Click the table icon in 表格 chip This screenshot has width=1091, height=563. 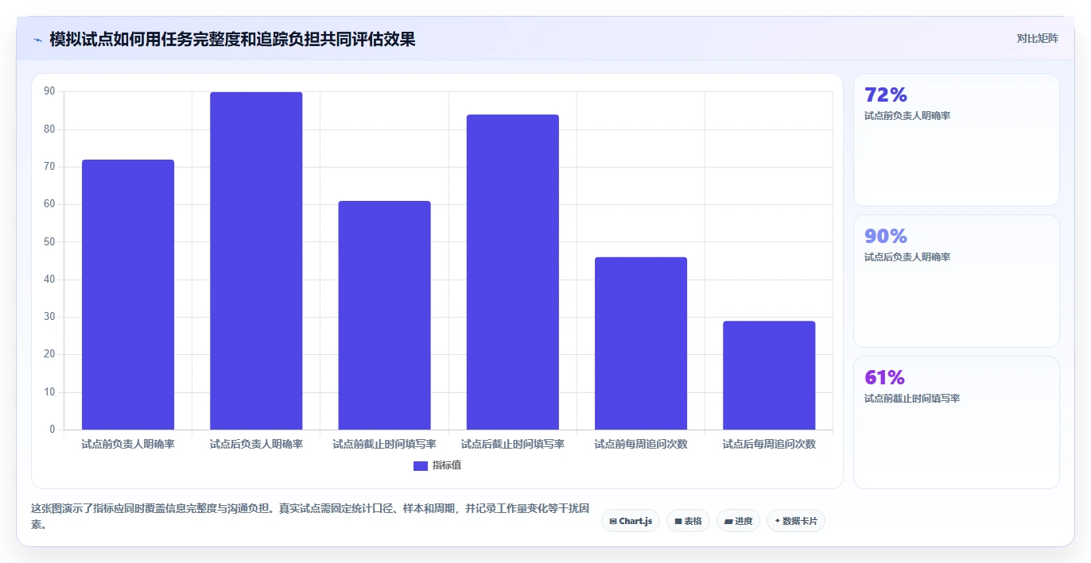678,522
